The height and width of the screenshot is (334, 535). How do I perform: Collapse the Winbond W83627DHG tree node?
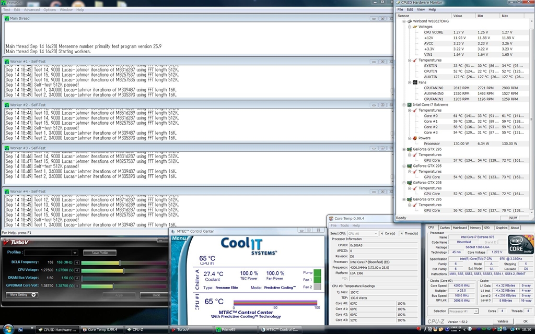tap(404, 21)
